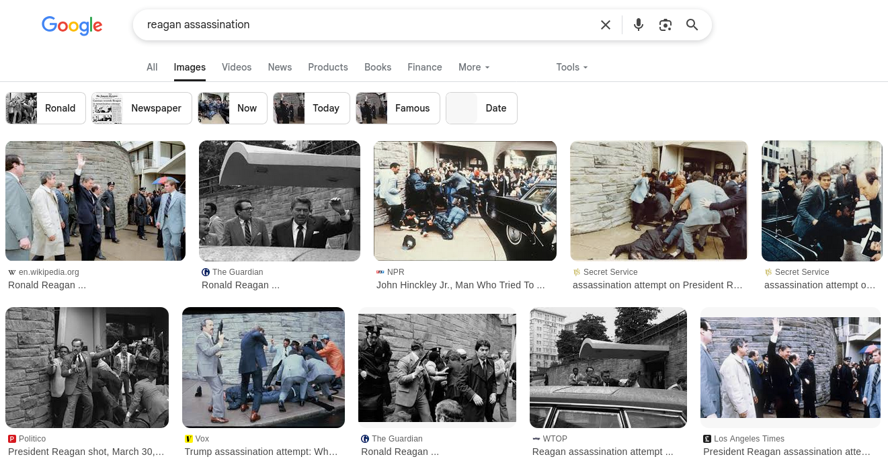Open the News tab

pos(280,67)
